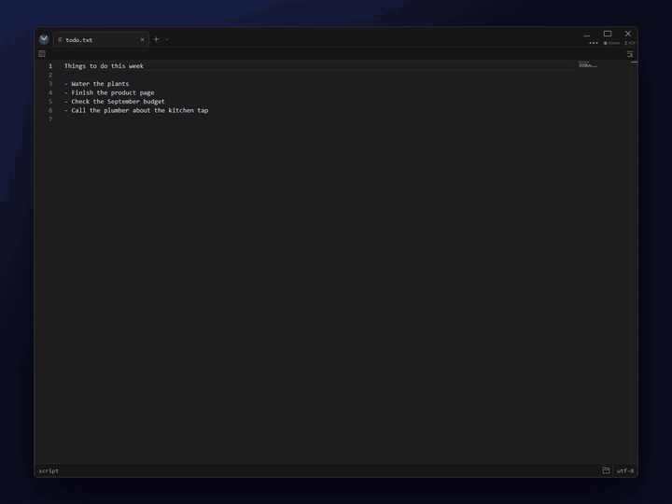Open the dropdown arrow beside new tab button
Image resolution: width=672 pixels, height=504 pixels.
167,39
